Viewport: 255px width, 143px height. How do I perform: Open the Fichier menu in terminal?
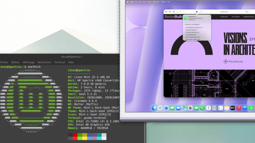(x=4, y=62)
